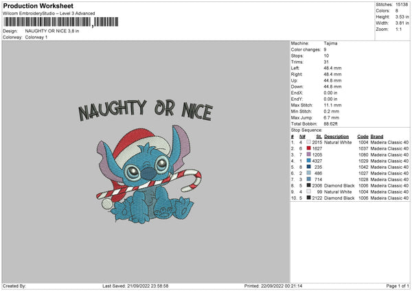
Task: Click the stitch count 2306 in row 8
Action: pyautogui.click(x=317, y=186)
